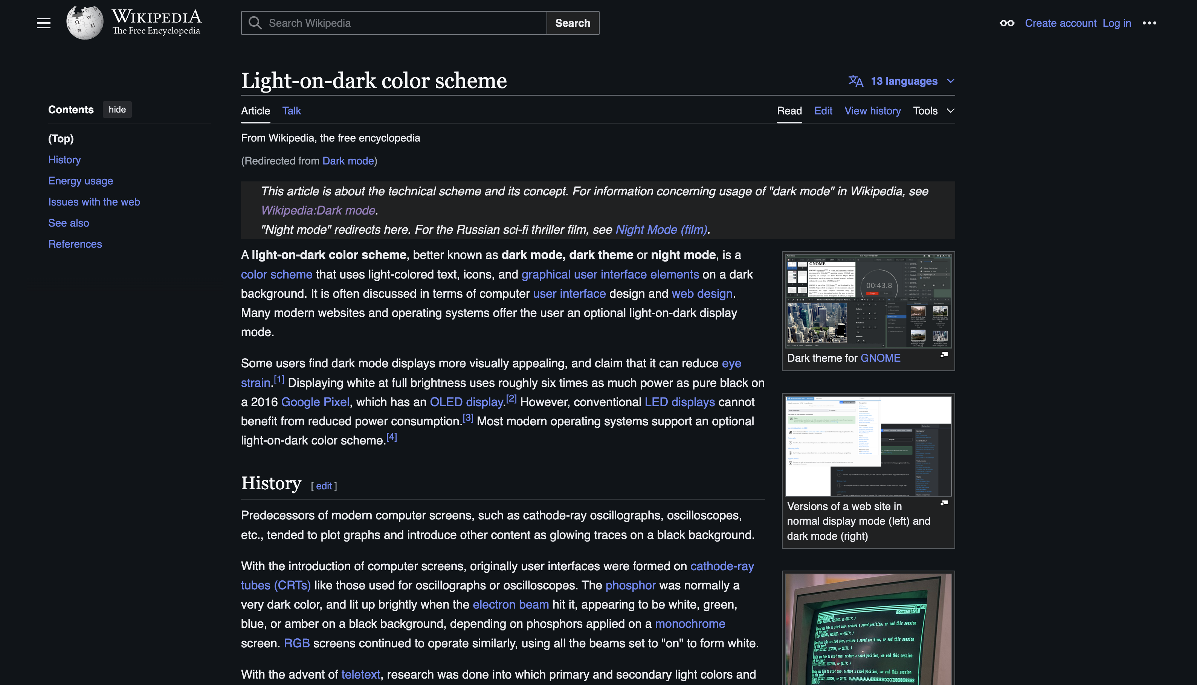Follow the Create account link
Screen dimensions: 1197x685
[1060, 23]
